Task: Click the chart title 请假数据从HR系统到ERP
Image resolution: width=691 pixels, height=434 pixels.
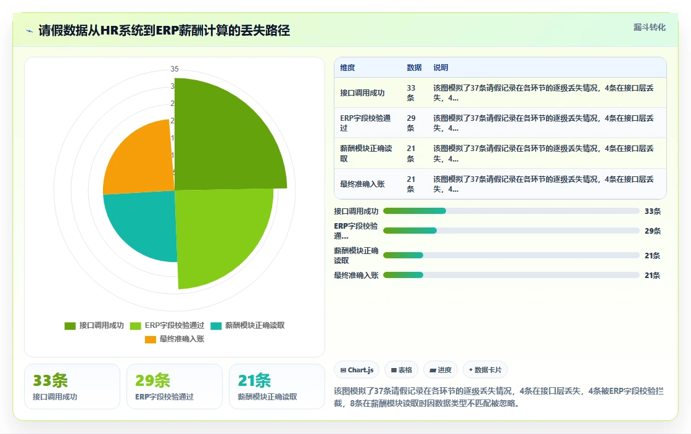Action: [x=164, y=30]
